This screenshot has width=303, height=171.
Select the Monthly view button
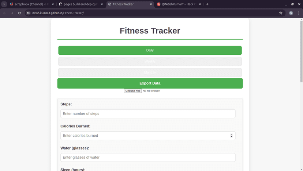click(x=150, y=73)
